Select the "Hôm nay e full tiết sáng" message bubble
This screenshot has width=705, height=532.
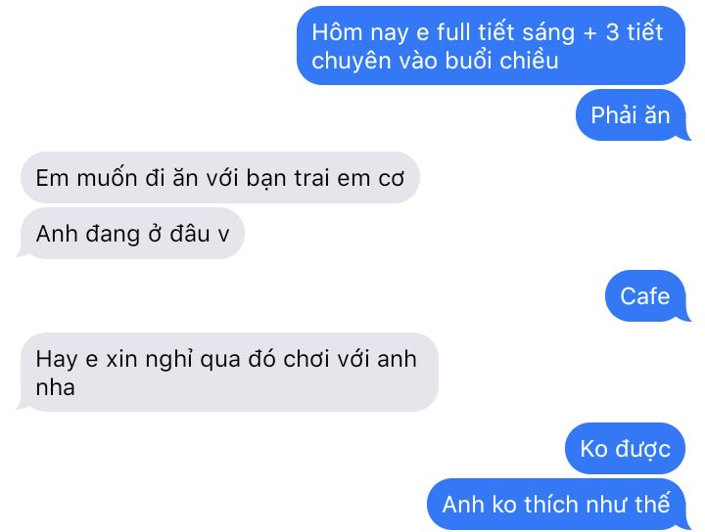coord(491,45)
